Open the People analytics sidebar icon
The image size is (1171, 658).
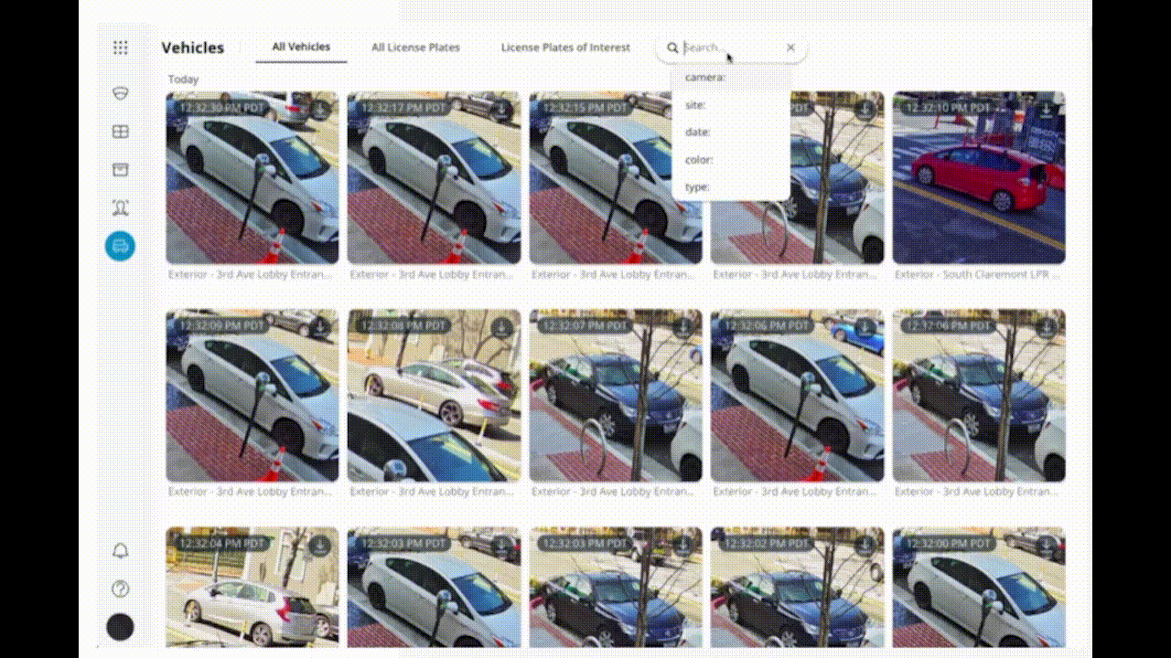[x=120, y=207]
